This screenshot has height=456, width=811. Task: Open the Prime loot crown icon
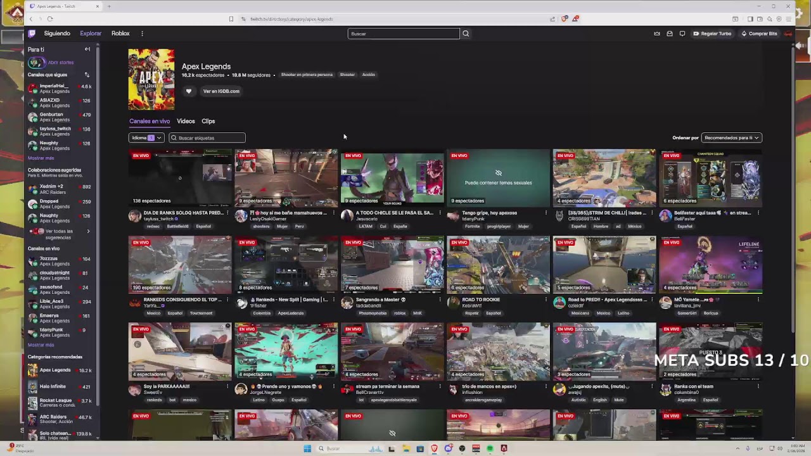(x=657, y=34)
